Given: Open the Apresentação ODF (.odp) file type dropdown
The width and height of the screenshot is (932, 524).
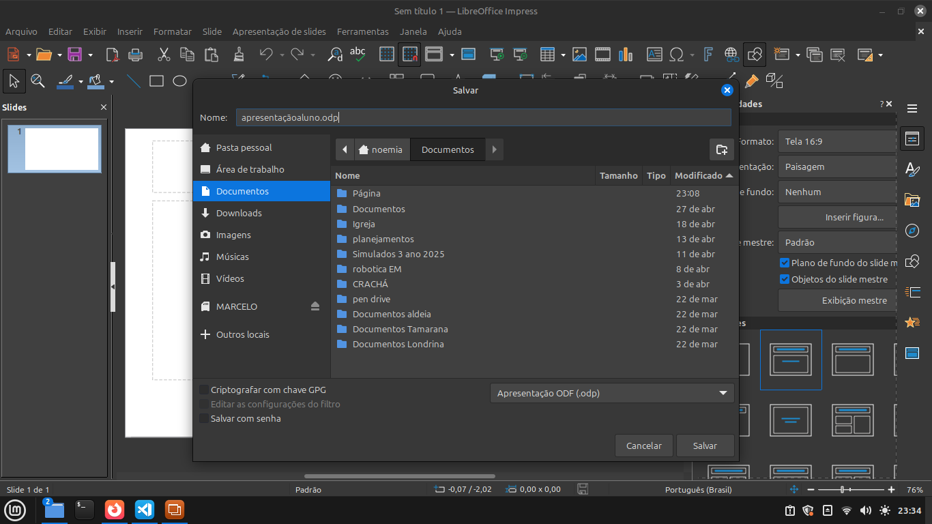Looking at the screenshot, I should pos(612,393).
